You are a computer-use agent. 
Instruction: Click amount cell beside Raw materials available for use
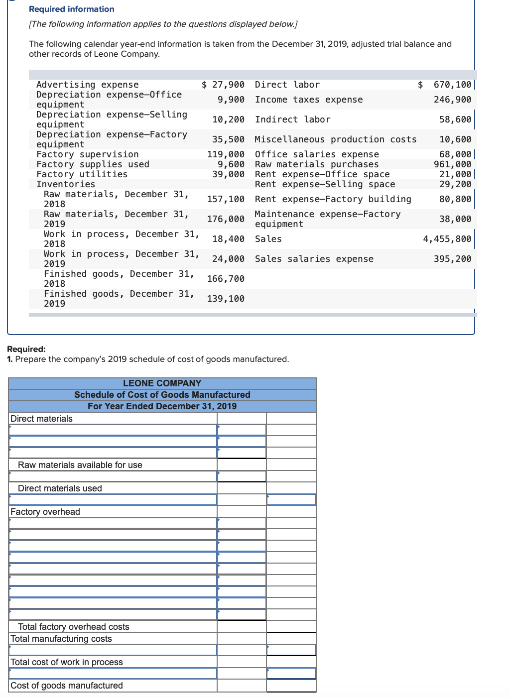click(x=242, y=465)
